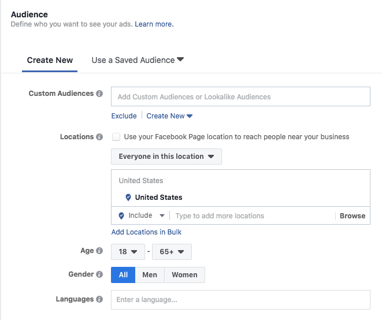Select the bold United States location entry
This screenshot has height=320, width=382.
(158, 198)
